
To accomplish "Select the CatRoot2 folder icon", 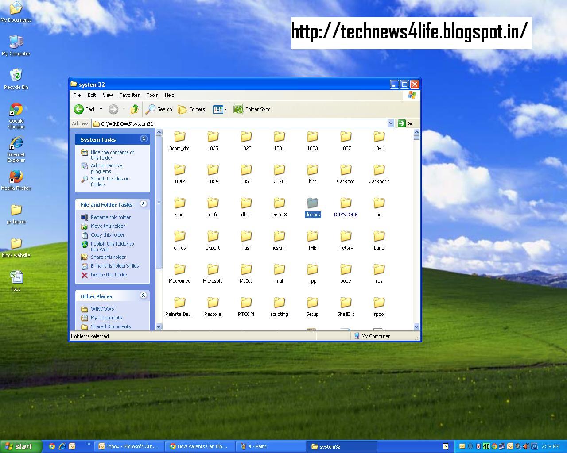I will pos(379,170).
